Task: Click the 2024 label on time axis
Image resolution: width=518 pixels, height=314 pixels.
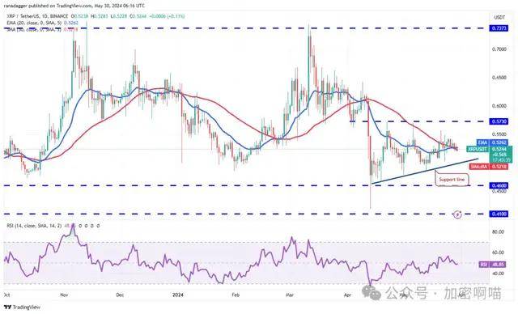Action: pos(178,295)
